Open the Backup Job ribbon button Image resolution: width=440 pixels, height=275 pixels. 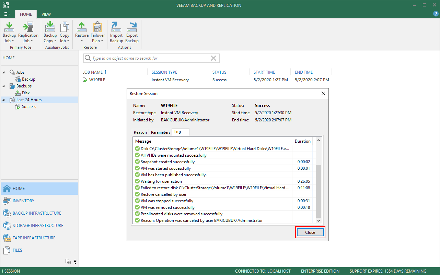9,33
